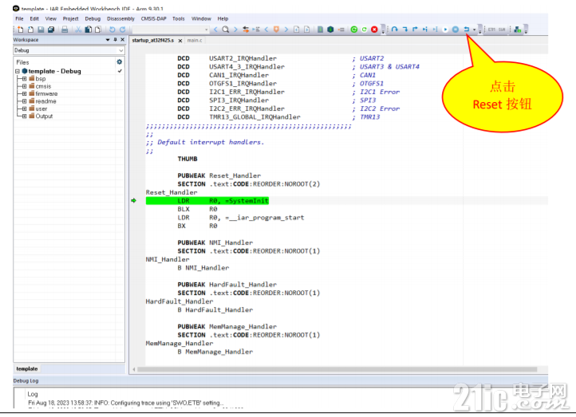576x417 pixels.
Task: Click the Make hexagon icon
Action: [x=330, y=30]
